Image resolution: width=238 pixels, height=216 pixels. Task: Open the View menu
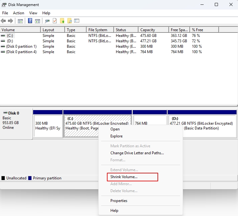pyautogui.click(x=33, y=13)
